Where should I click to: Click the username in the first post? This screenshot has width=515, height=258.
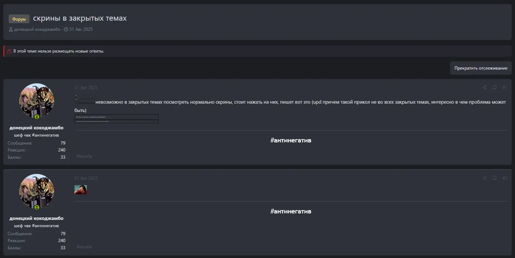pos(36,128)
